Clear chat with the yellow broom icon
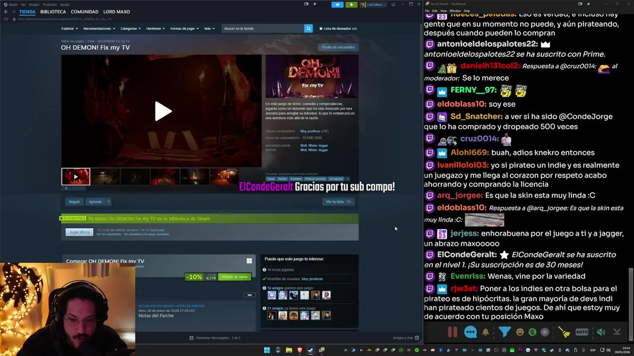 click(x=564, y=332)
